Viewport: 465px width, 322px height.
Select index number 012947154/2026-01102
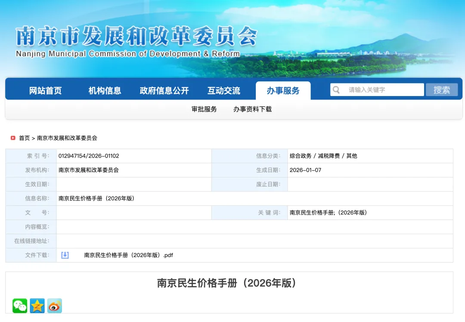pyautogui.click(x=89, y=156)
